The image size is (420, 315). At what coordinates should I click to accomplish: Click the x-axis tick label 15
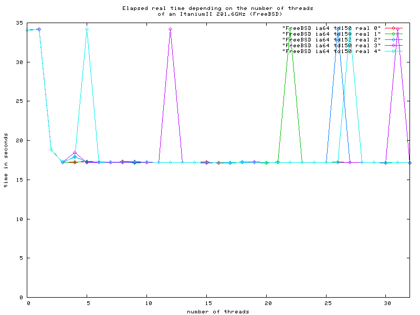click(207, 303)
